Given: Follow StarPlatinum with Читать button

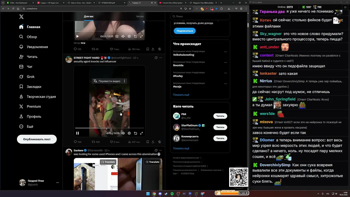Looking at the screenshot, I should (220, 127).
